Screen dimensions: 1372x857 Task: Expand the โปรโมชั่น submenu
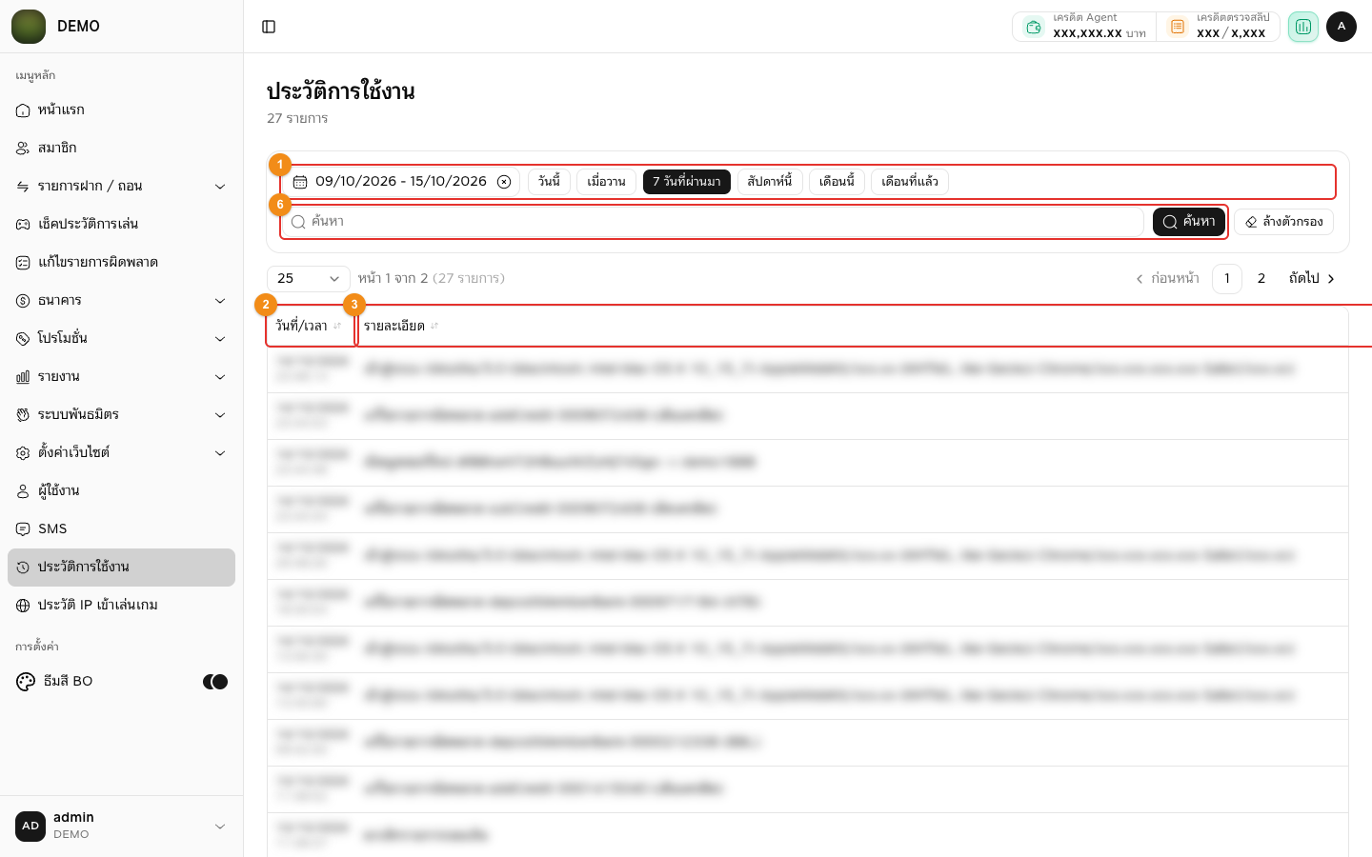[121, 339]
